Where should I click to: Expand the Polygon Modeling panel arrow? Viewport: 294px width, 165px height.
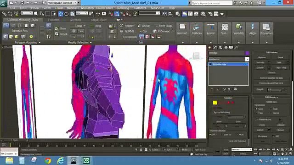click(x=40, y=43)
